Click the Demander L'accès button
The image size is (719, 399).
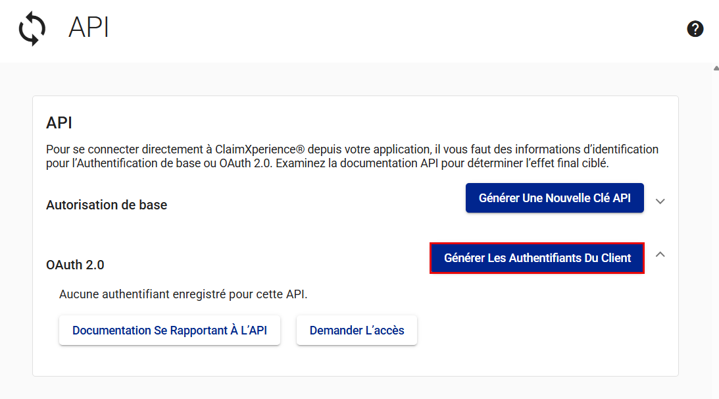(357, 330)
